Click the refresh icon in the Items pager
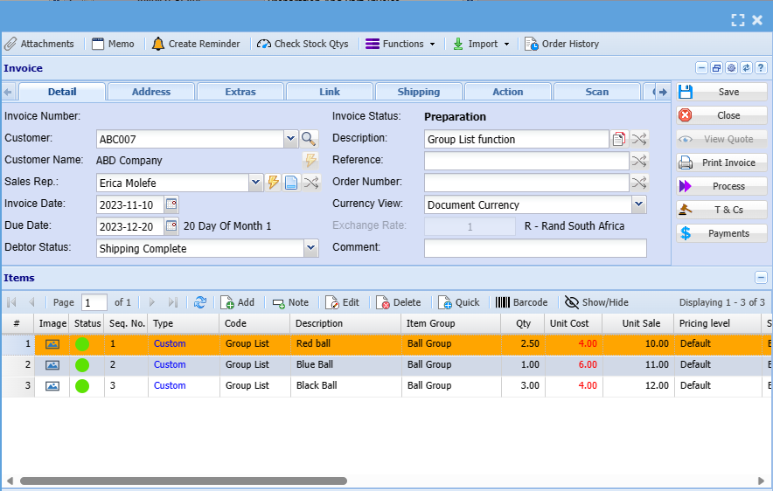Image resolution: width=773 pixels, height=491 pixels. coord(200,302)
